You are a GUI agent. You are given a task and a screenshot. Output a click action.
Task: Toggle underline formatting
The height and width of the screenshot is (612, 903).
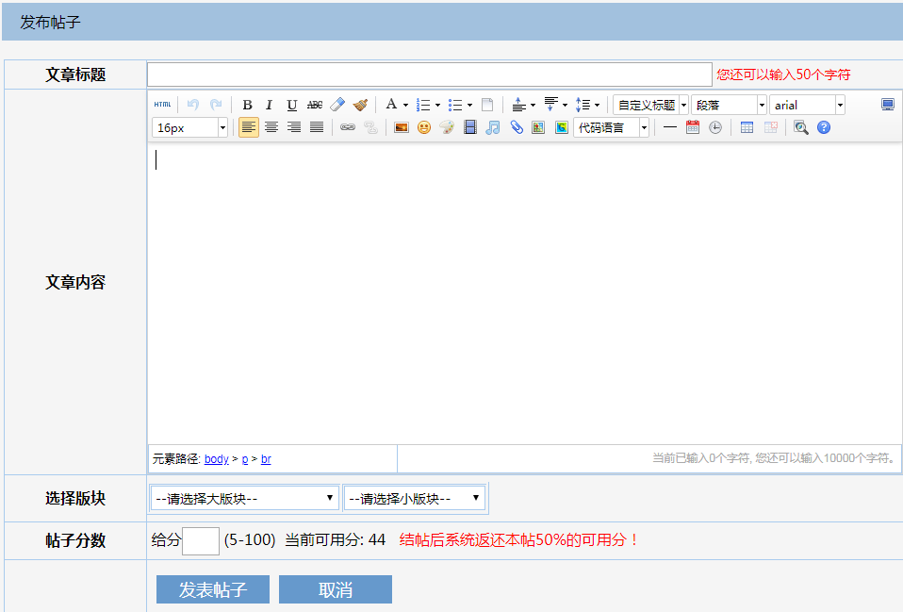point(292,105)
